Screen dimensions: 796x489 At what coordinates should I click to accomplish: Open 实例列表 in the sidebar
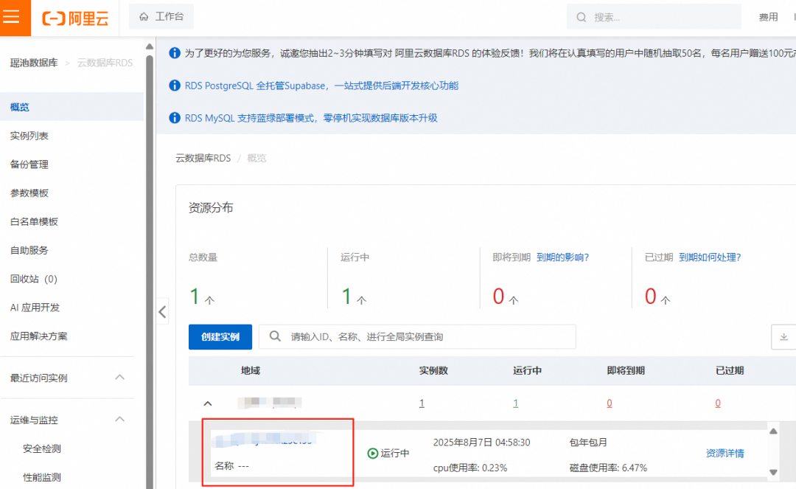[x=29, y=136]
